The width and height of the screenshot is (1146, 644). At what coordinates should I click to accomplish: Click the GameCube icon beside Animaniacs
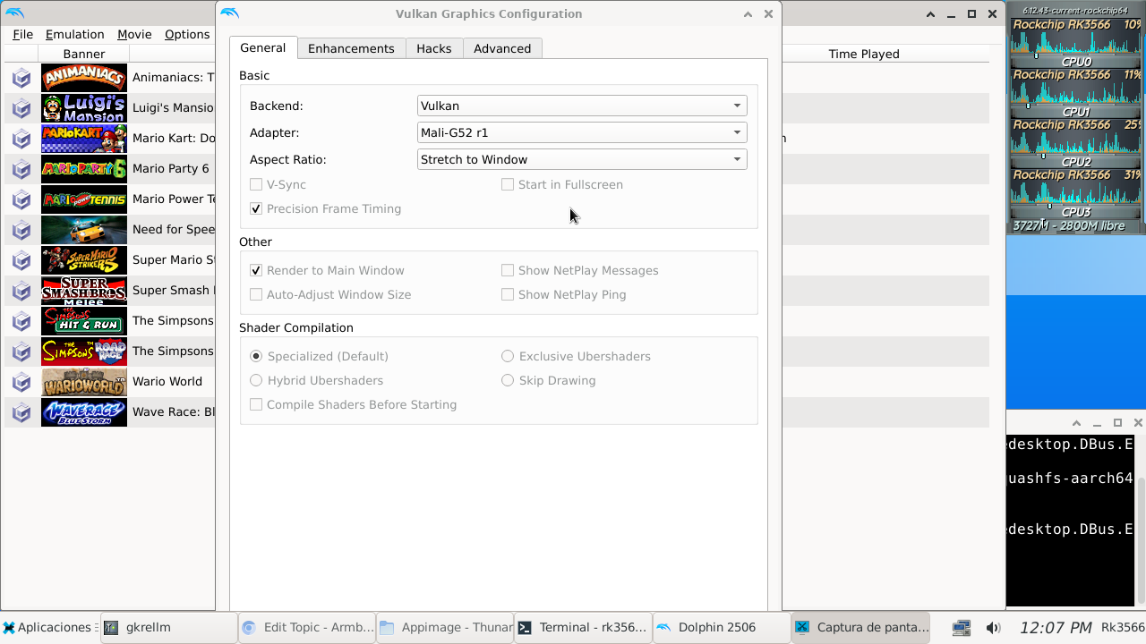tap(21, 78)
